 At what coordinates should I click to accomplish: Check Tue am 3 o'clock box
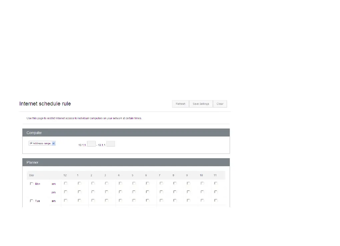107,200
